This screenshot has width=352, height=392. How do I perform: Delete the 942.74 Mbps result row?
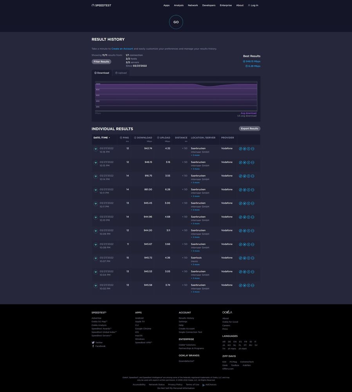(253, 149)
